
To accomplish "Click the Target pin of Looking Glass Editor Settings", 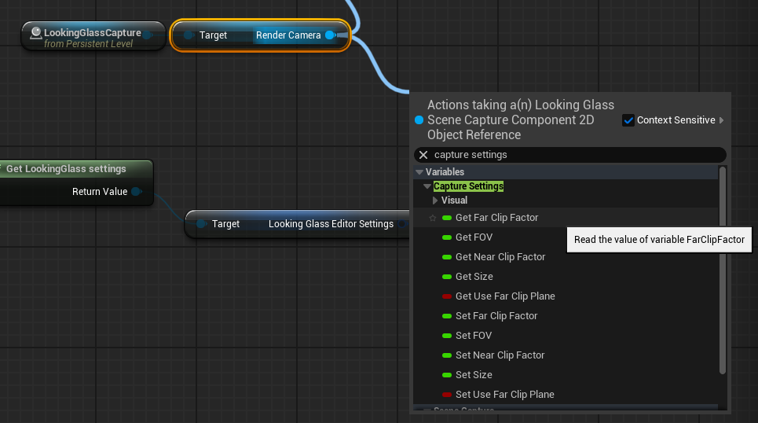I will pos(201,224).
